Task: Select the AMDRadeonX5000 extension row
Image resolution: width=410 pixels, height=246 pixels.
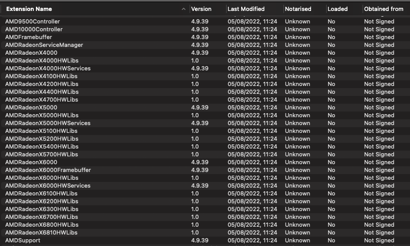Action: coord(205,107)
